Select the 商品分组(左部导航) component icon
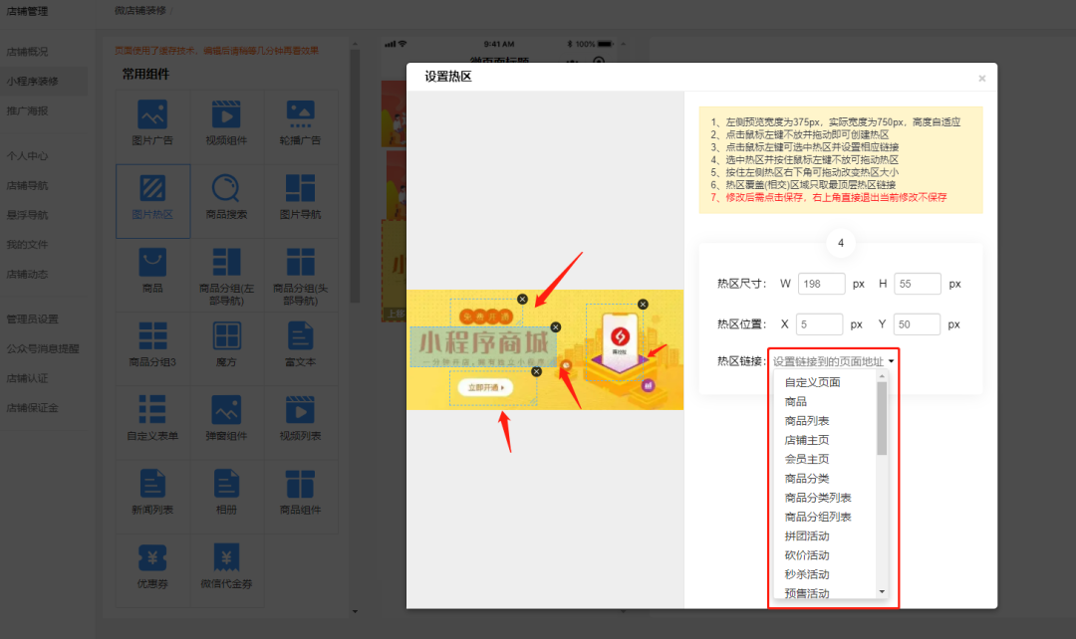 (x=226, y=262)
